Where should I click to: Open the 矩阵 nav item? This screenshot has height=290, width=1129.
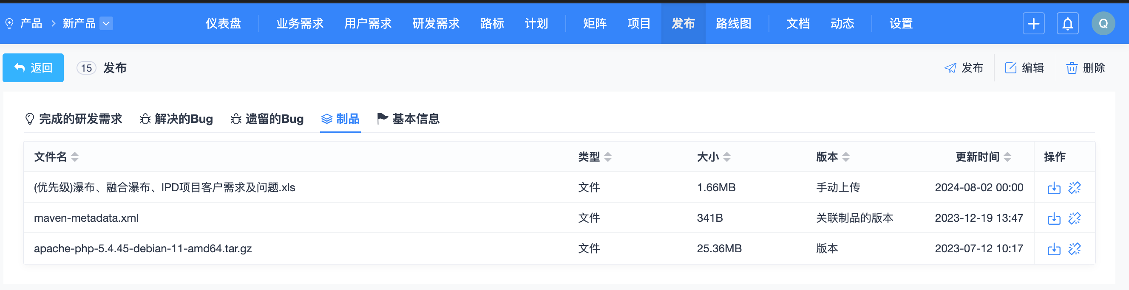point(595,24)
